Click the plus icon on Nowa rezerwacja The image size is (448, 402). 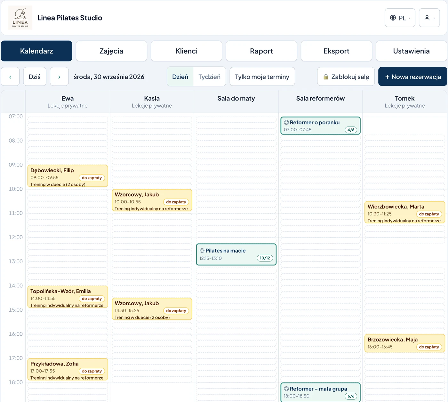(387, 77)
